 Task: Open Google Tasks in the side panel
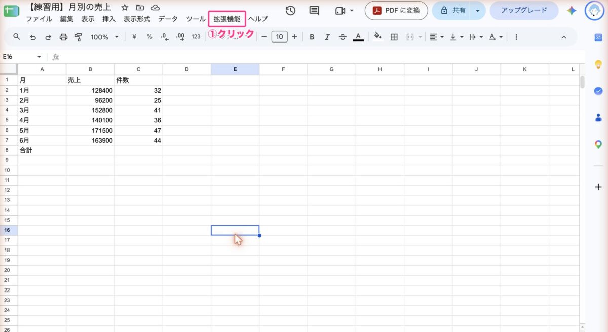tap(598, 91)
